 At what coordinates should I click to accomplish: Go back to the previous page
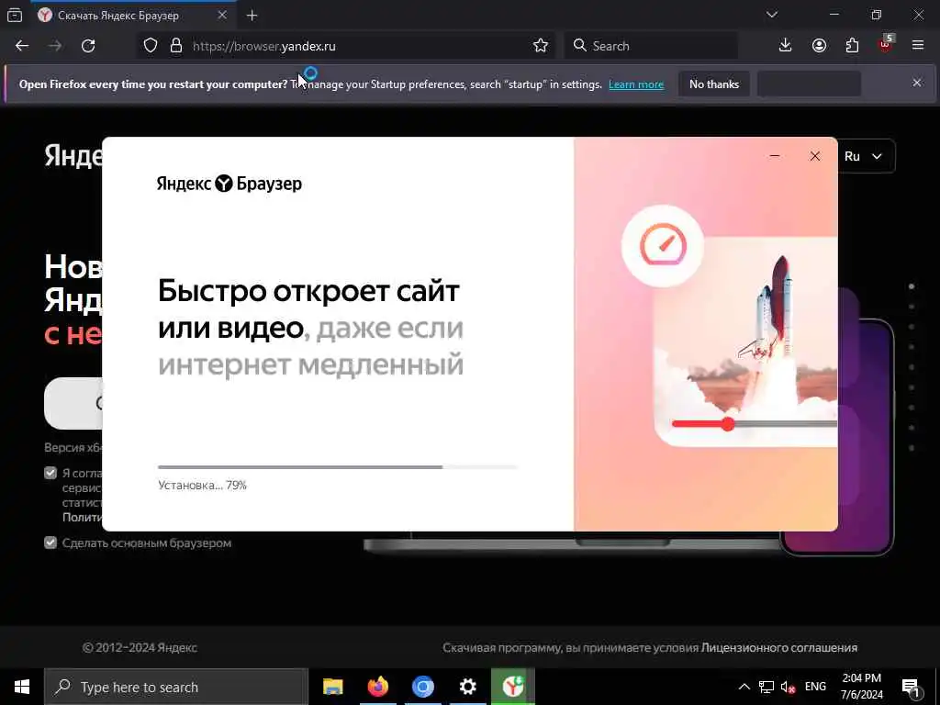(22, 46)
